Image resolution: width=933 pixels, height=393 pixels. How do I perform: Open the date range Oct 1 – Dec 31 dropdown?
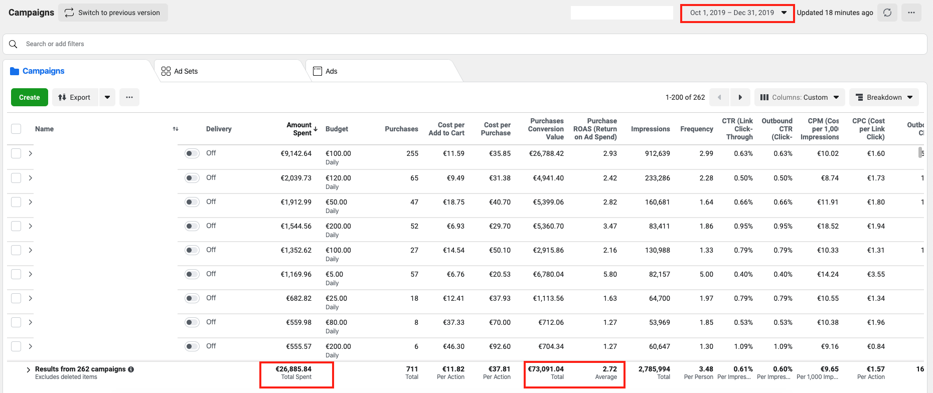737,13
